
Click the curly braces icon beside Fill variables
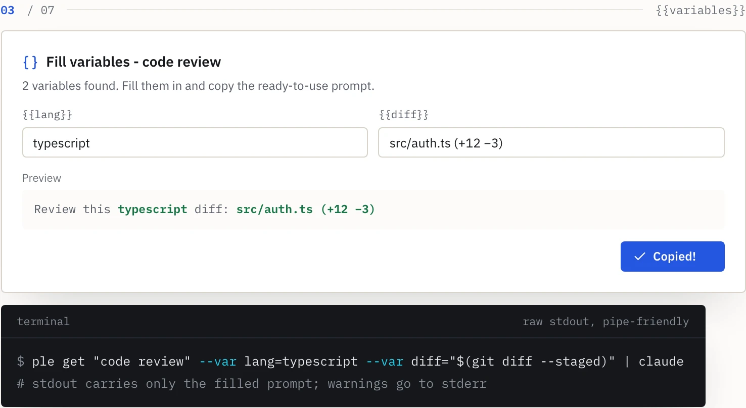(30, 62)
